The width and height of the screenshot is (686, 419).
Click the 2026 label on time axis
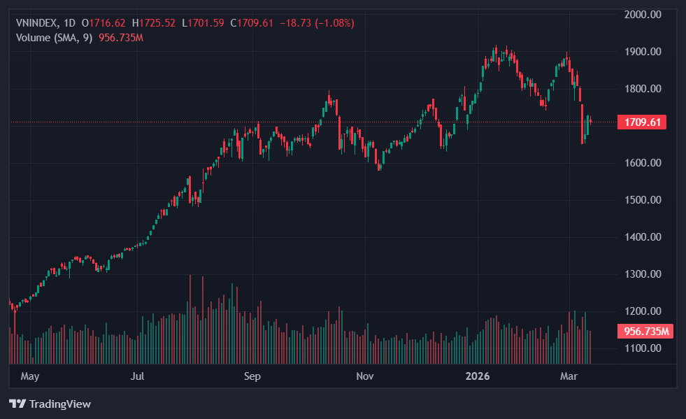[x=478, y=376]
